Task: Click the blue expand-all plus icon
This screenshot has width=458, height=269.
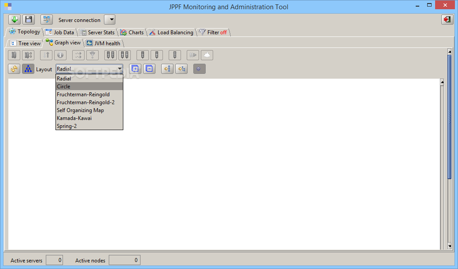Action: [x=135, y=69]
